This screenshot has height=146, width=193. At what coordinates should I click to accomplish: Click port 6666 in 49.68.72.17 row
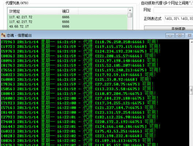coord(65,26)
